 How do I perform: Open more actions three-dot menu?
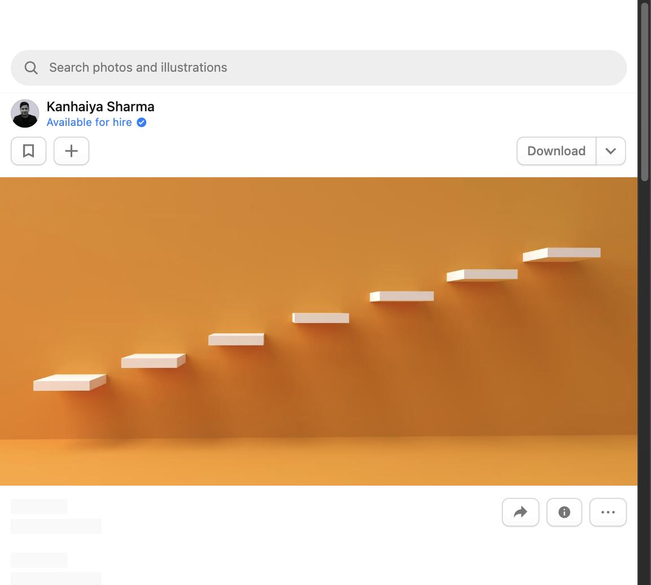pos(608,512)
